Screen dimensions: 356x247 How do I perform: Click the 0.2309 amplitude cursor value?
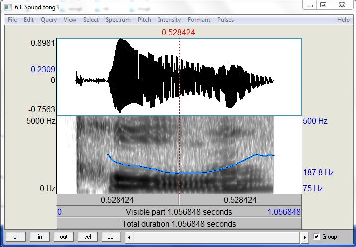click(x=43, y=70)
